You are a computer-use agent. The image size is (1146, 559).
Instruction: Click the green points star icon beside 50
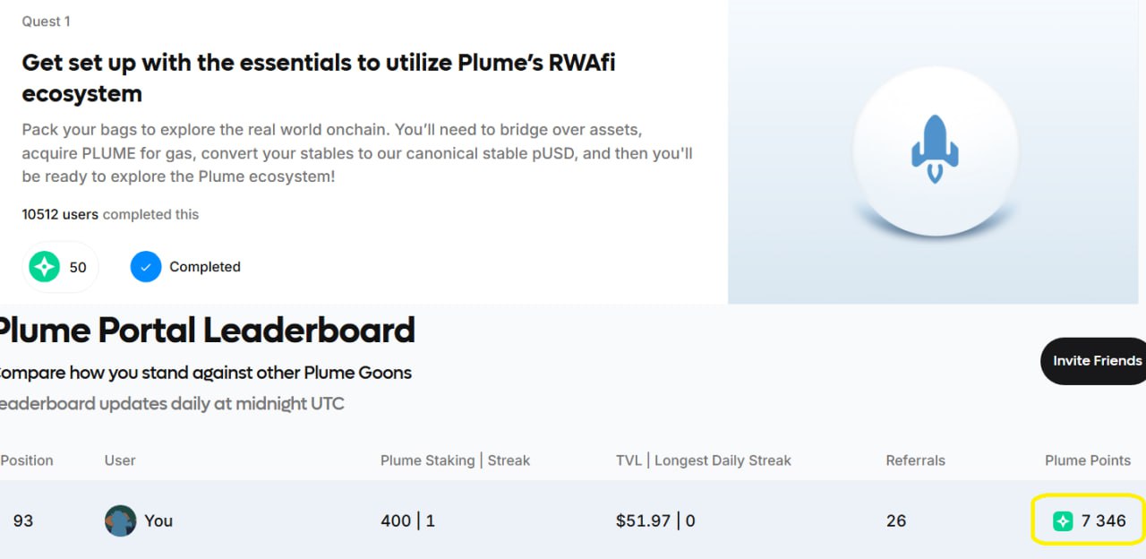click(44, 267)
